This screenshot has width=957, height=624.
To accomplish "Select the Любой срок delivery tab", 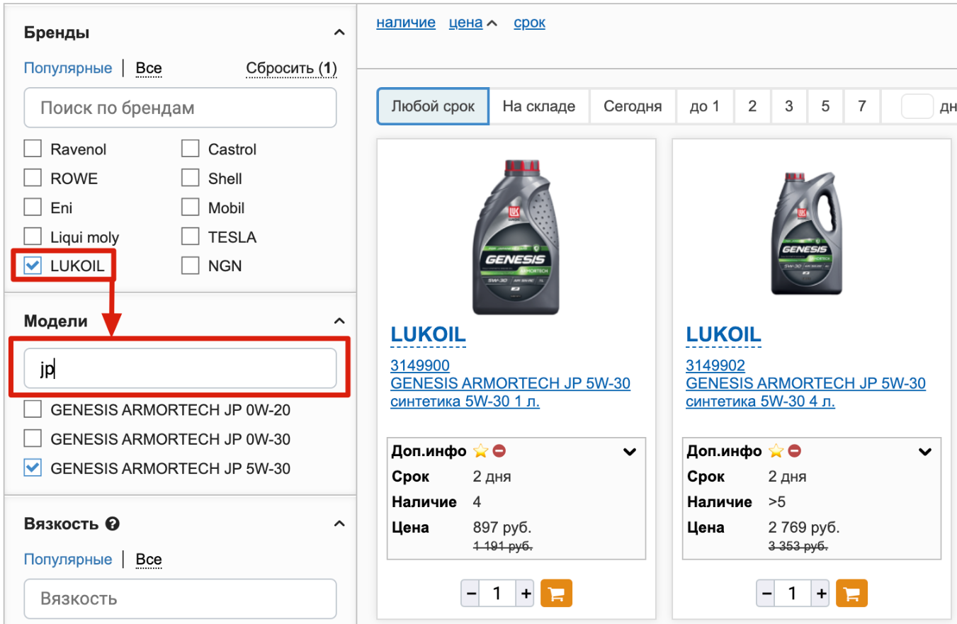I will point(433,106).
